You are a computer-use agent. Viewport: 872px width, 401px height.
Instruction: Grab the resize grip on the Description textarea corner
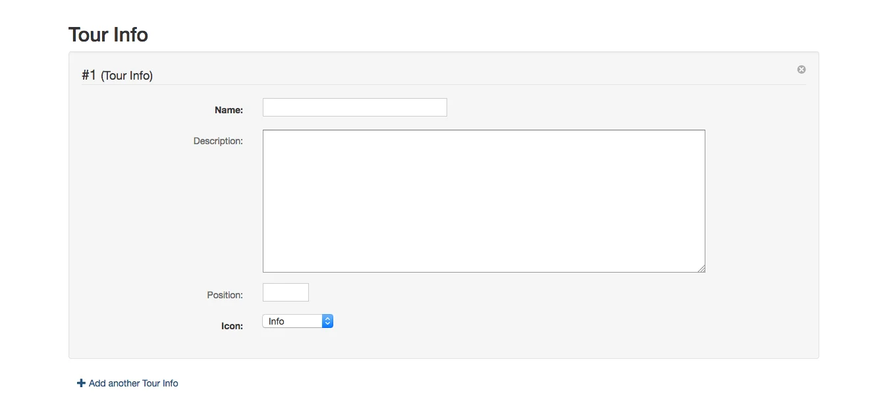click(701, 269)
